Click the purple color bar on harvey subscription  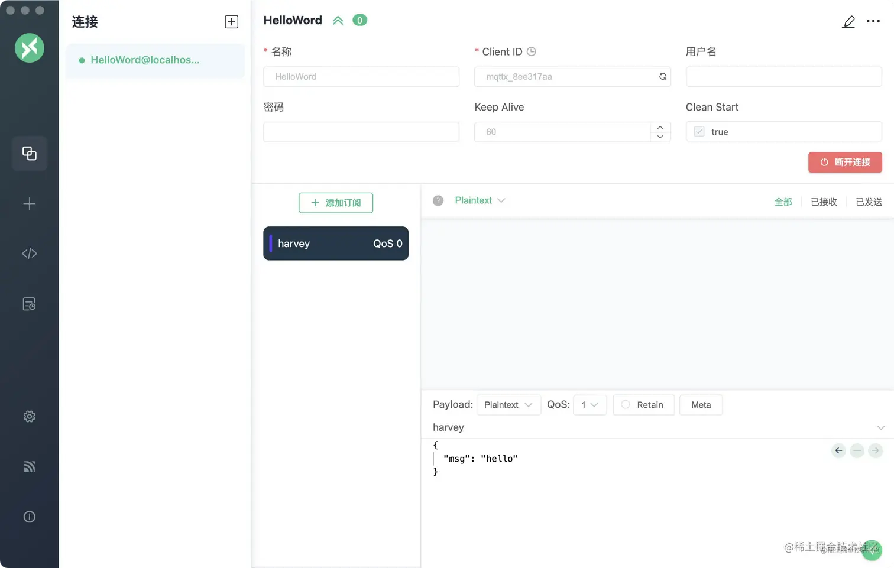point(271,244)
